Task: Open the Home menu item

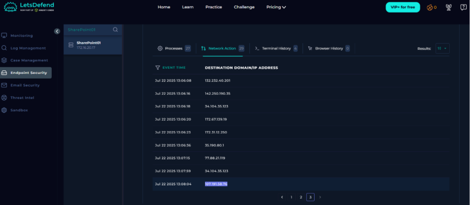Action: (164, 7)
